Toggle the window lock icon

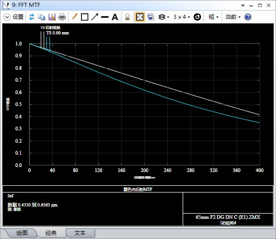tap(127, 17)
